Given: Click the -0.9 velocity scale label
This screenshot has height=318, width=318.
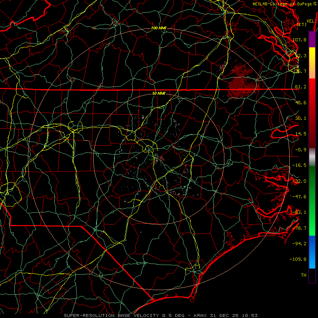Looking at the screenshot, I should [x=301, y=150].
